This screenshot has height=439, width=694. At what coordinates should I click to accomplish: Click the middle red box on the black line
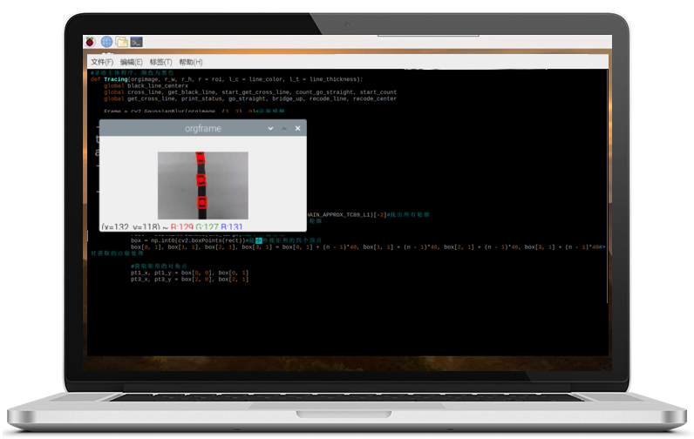click(x=201, y=180)
